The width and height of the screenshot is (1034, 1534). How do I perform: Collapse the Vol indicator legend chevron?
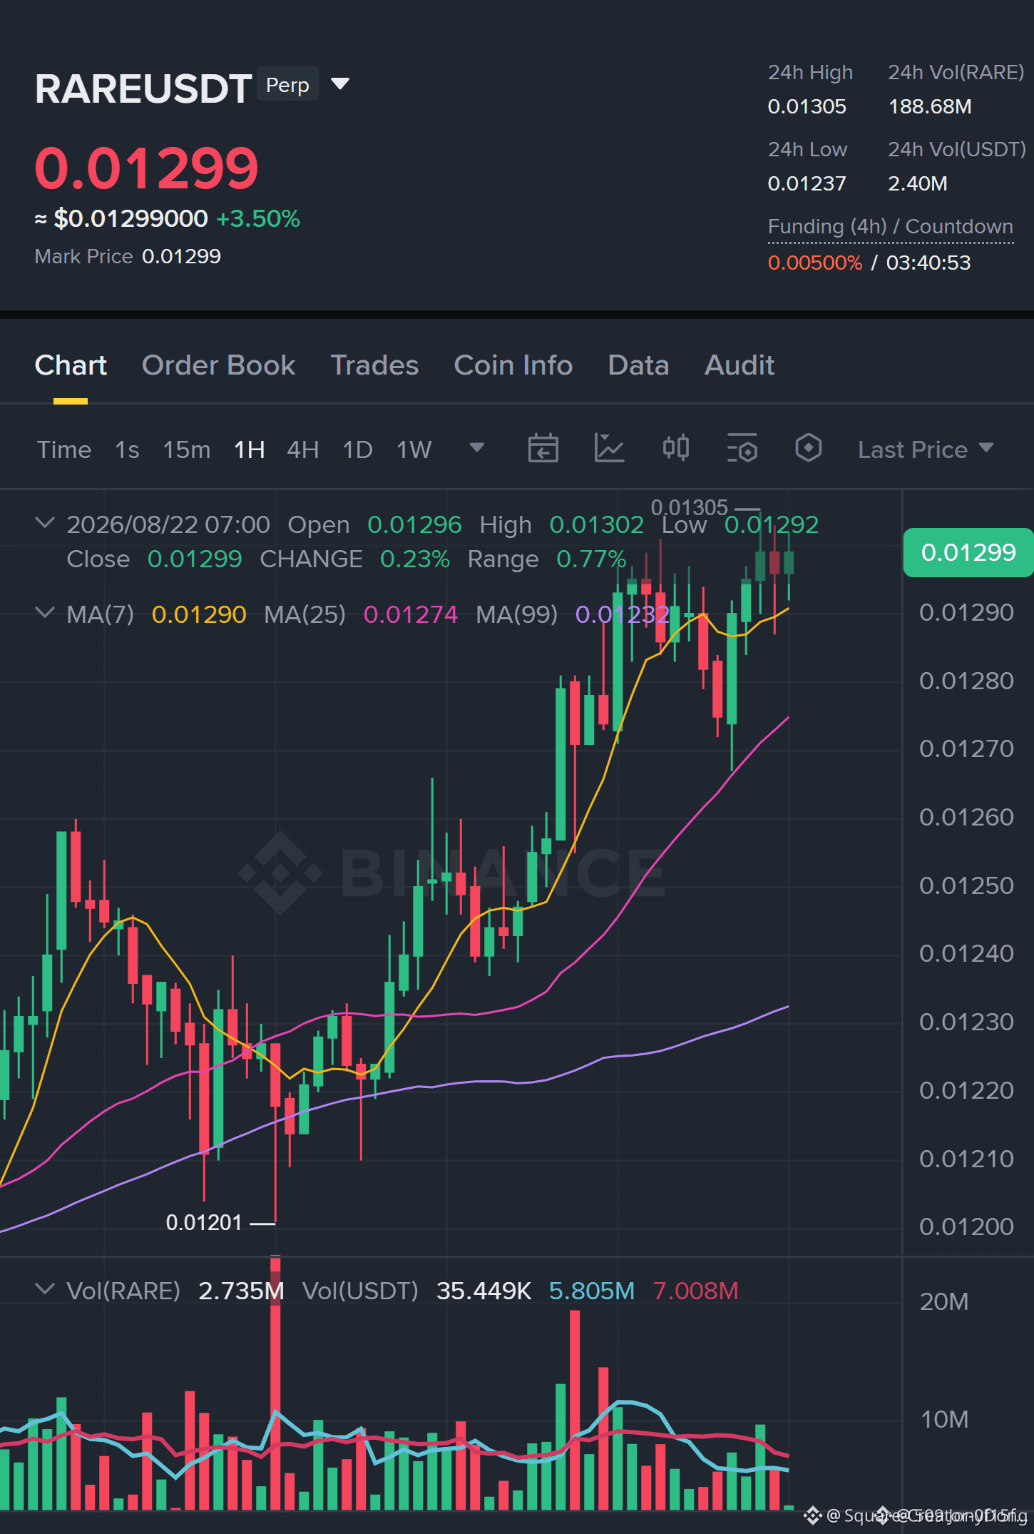[x=45, y=1289]
